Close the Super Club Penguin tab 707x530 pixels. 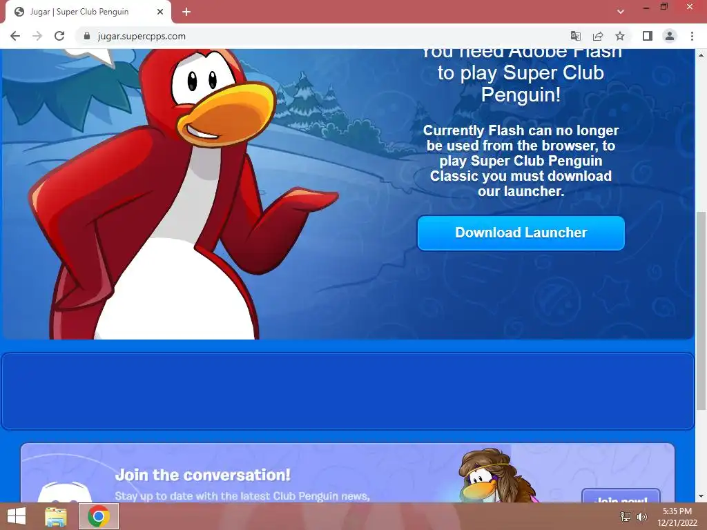coord(160,12)
